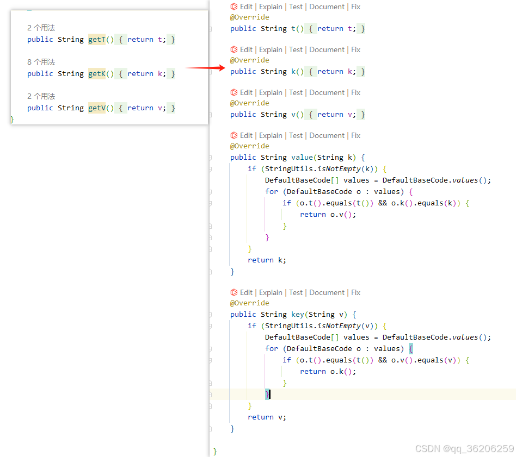Click Explain above the t() method
The image size is (516, 457).
click(271, 7)
